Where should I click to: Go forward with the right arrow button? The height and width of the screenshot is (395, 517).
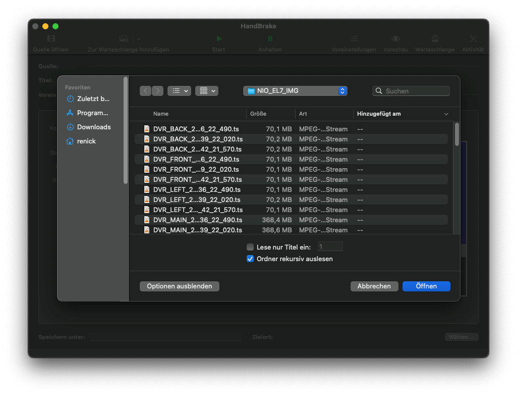tap(157, 91)
